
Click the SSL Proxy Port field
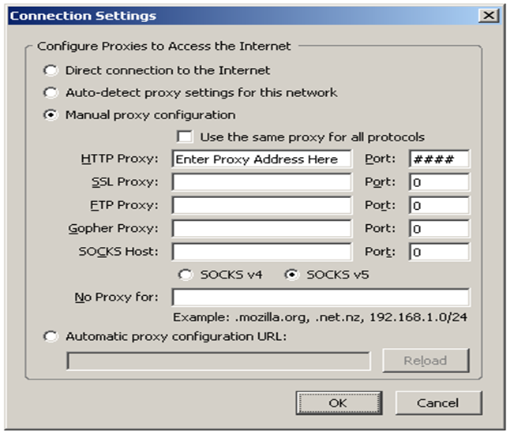click(439, 182)
